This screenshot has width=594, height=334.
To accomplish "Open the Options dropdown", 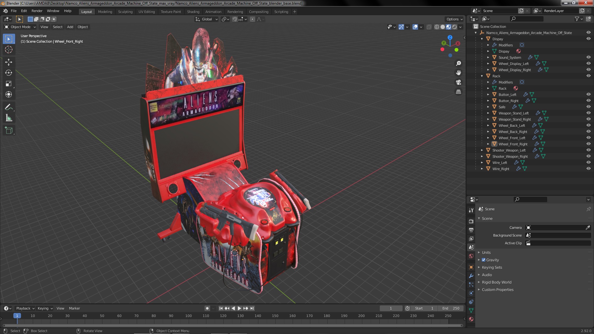I will click(454, 19).
